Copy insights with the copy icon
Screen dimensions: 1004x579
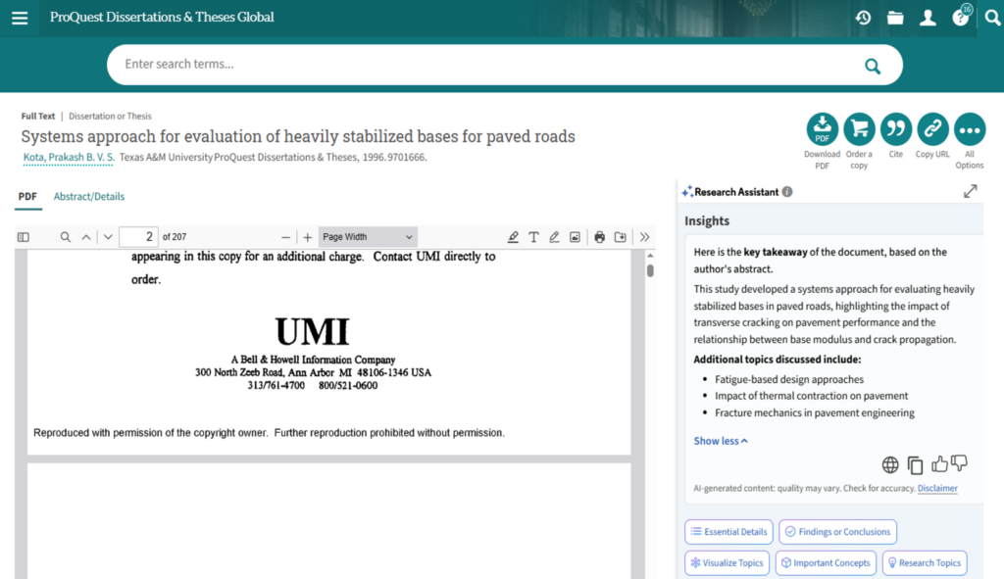click(915, 465)
